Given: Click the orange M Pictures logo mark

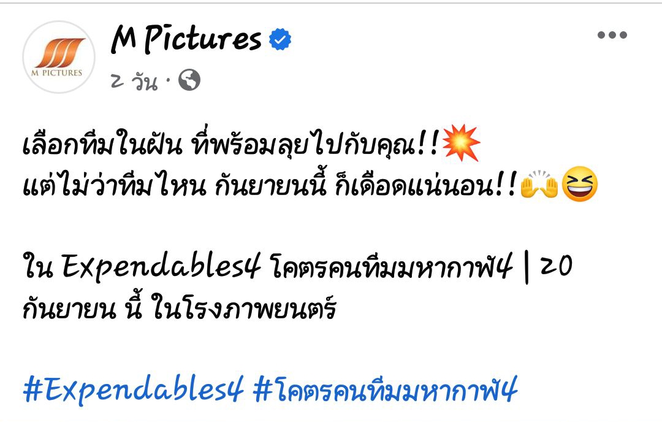Looking at the screenshot, I should pyautogui.click(x=59, y=53).
